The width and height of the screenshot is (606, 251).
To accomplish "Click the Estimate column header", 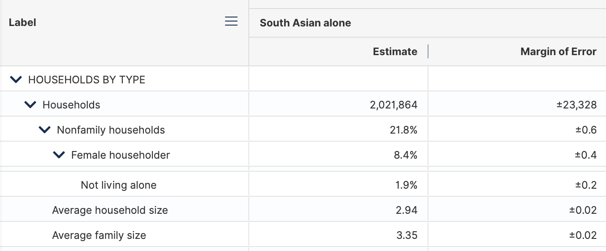I will pos(395,52).
